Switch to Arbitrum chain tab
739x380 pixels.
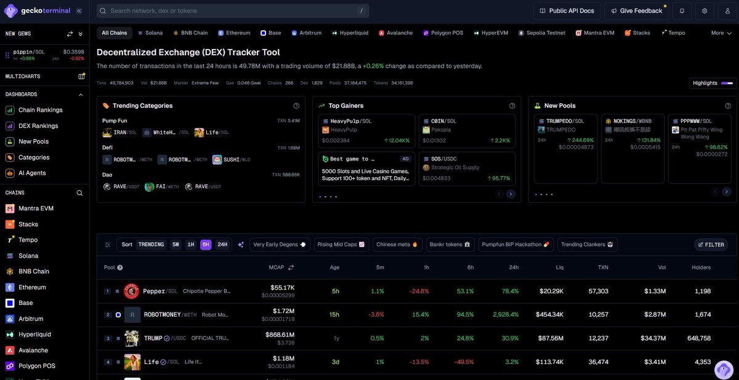point(308,33)
